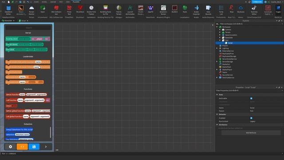The height and width of the screenshot is (160, 284).
Task: Click the AutoScale Lite plugin icon
Action: coord(268,10)
